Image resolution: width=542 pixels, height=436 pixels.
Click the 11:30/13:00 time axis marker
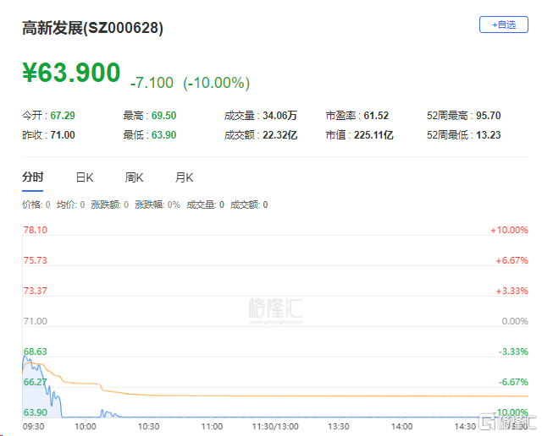click(275, 427)
